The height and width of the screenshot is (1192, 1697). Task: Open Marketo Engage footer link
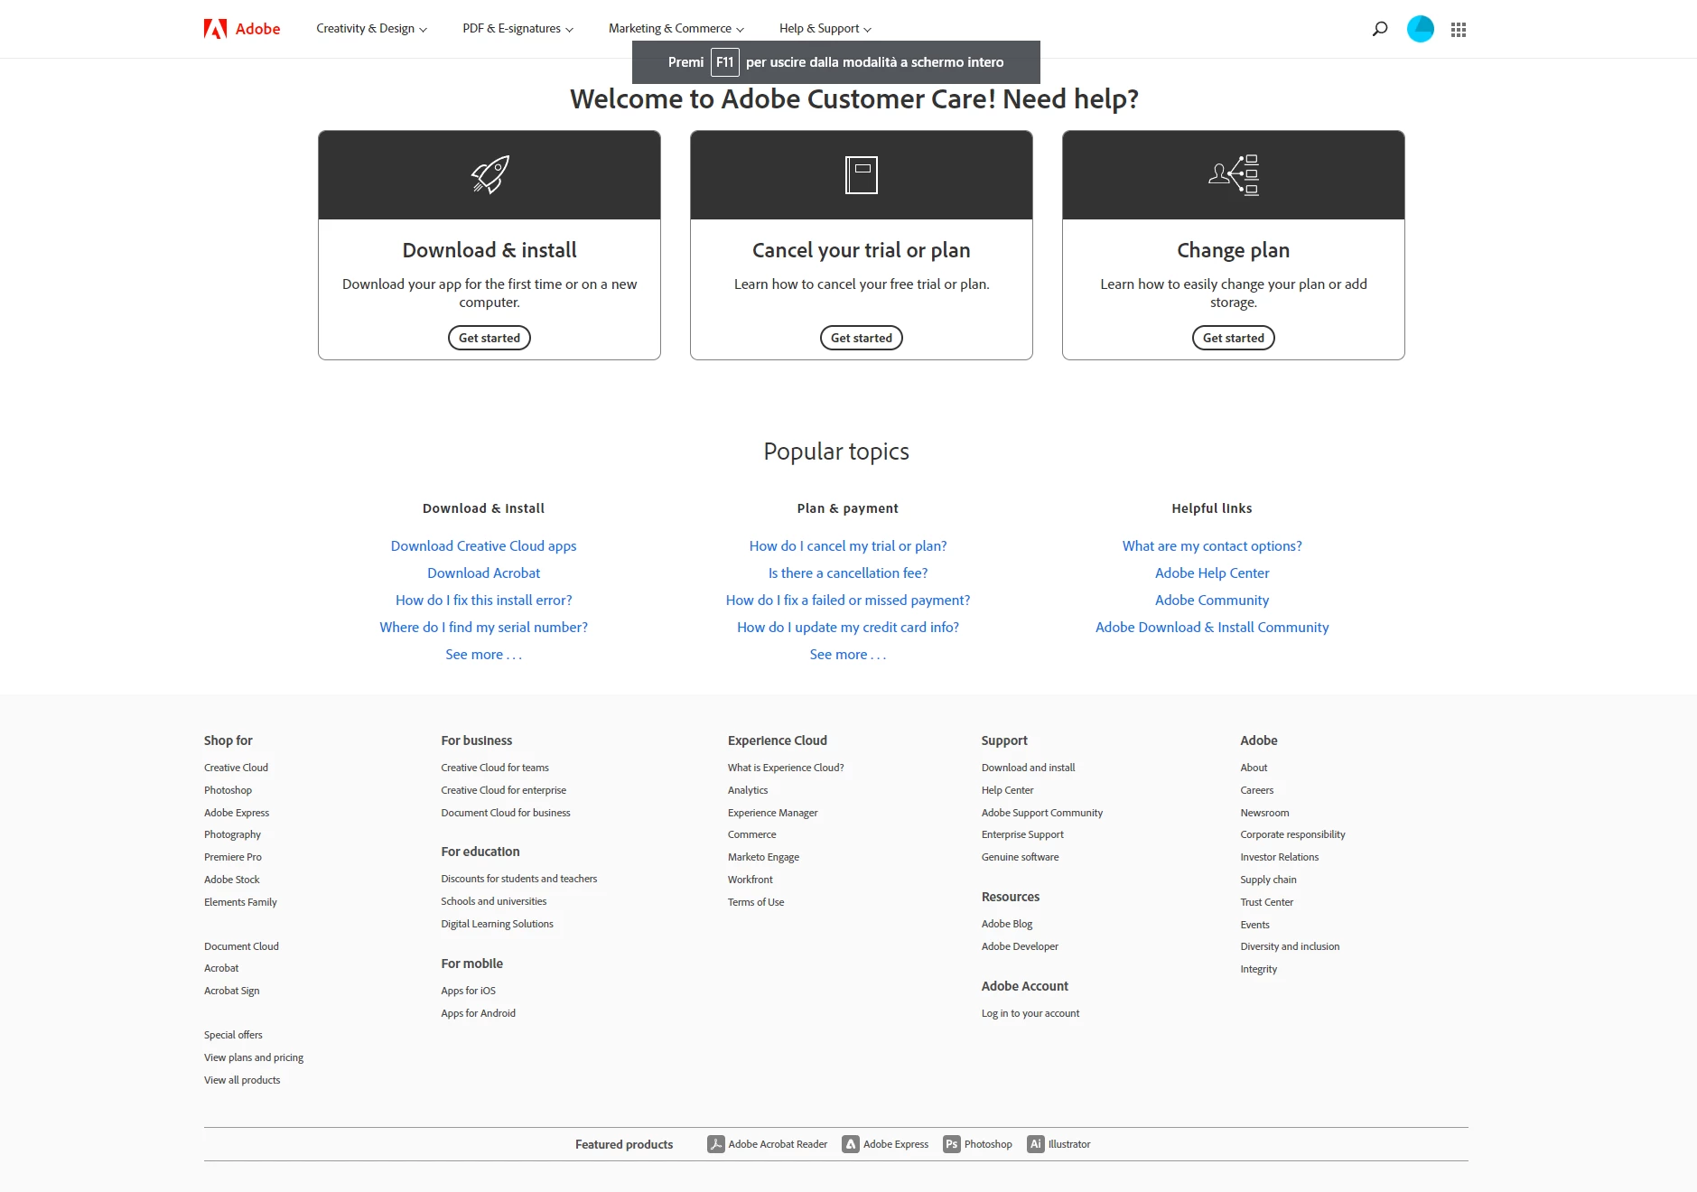coord(763,857)
